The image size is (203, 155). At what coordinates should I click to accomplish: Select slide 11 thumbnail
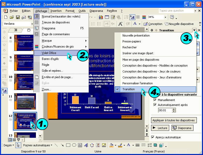(x=25, y=101)
